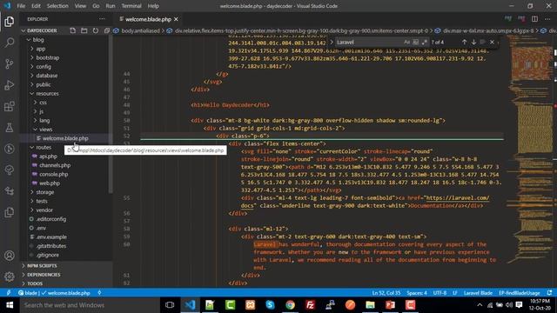Click EP-findBladeUsage in status bar
This screenshot has width=557, height=313.
520,293
